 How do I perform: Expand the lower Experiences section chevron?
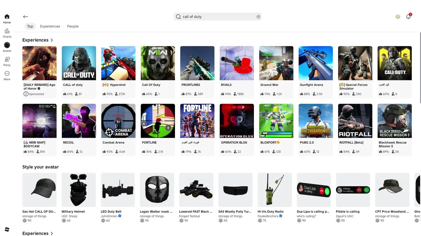point(52,233)
